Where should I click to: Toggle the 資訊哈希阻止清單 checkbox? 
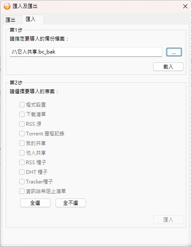(22, 191)
